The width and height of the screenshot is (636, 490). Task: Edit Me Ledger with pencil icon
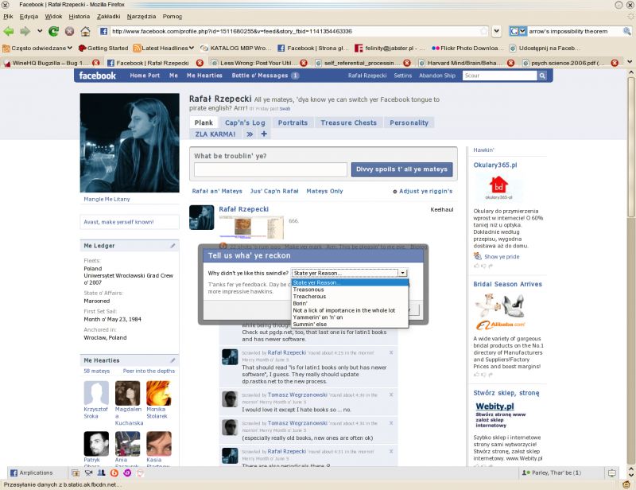173,246
